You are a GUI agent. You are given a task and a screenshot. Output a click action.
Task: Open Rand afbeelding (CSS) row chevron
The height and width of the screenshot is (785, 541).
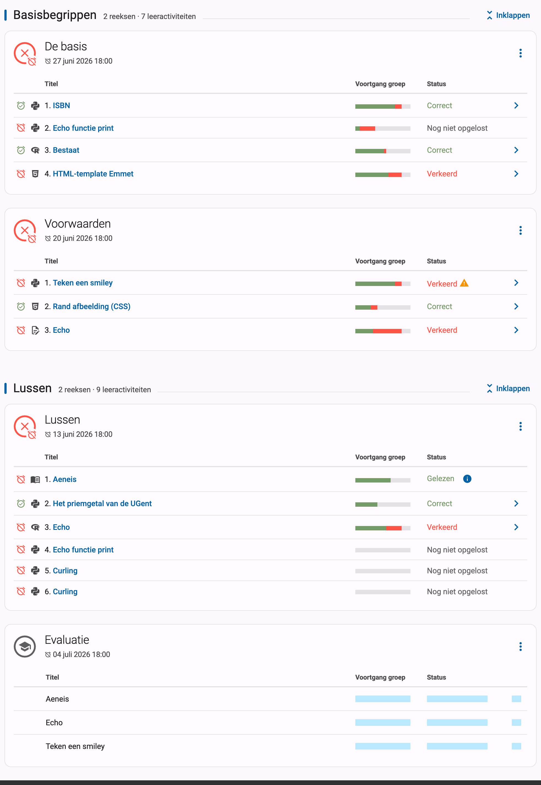(x=516, y=306)
